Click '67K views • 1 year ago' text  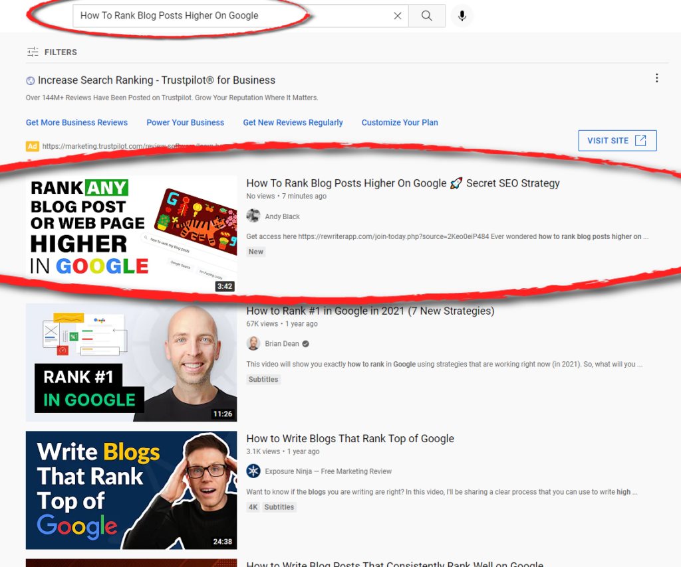tap(282, 324)
